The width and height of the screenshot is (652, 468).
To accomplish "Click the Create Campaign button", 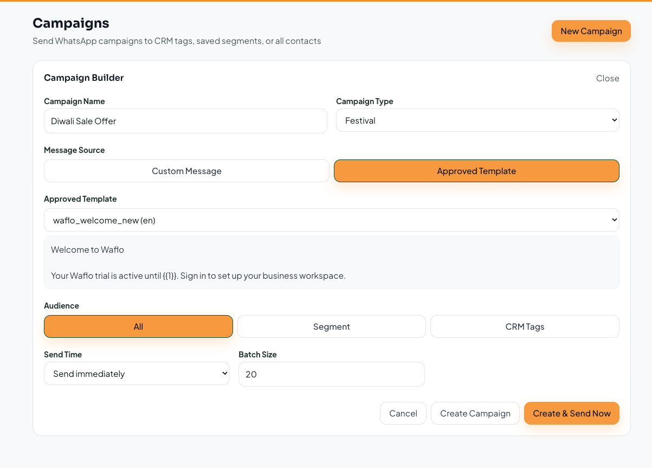I will pyautogui.click(x=475, y=413).
